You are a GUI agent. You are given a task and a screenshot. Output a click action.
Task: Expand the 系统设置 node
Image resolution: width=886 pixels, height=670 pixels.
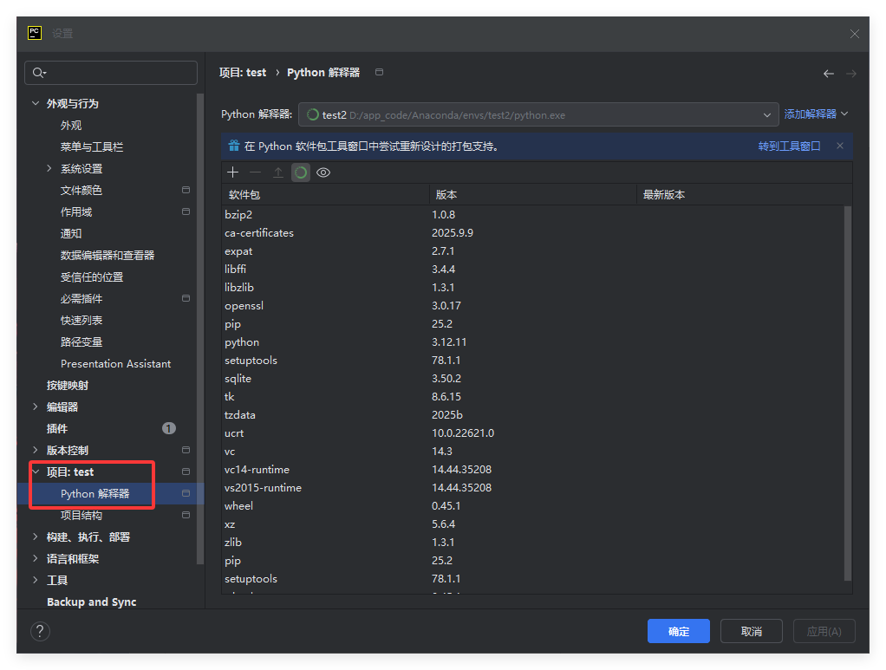click(49, 168)
